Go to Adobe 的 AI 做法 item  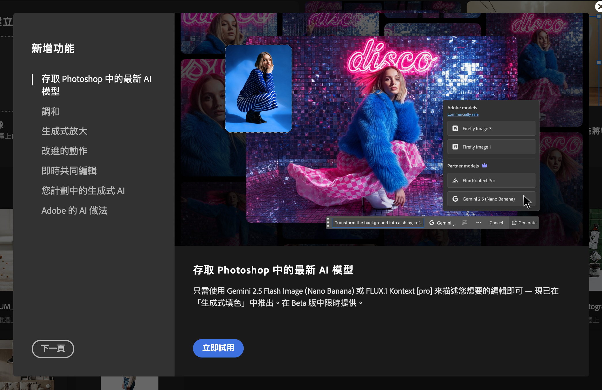(74, 211)
